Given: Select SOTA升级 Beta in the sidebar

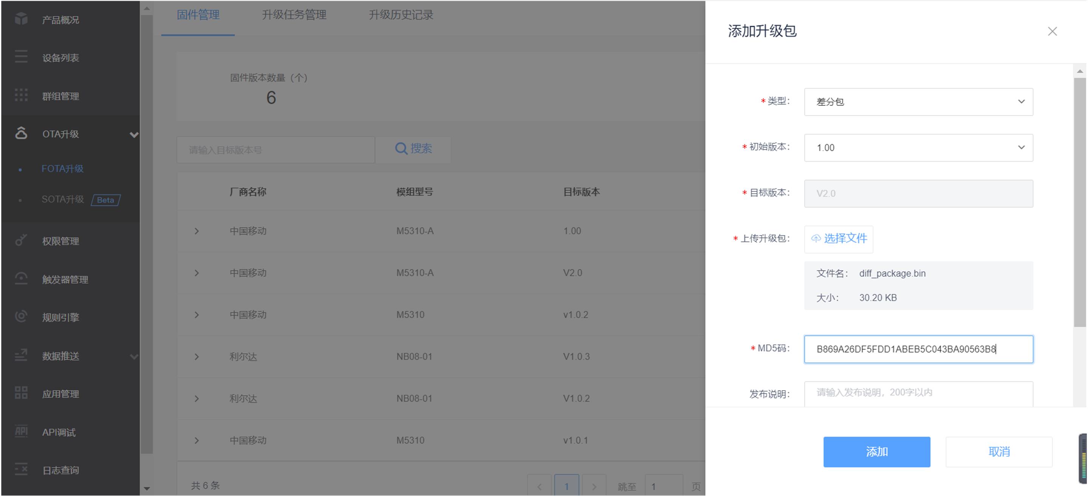Looking at the screenshot, I should [x=62, y=199].
